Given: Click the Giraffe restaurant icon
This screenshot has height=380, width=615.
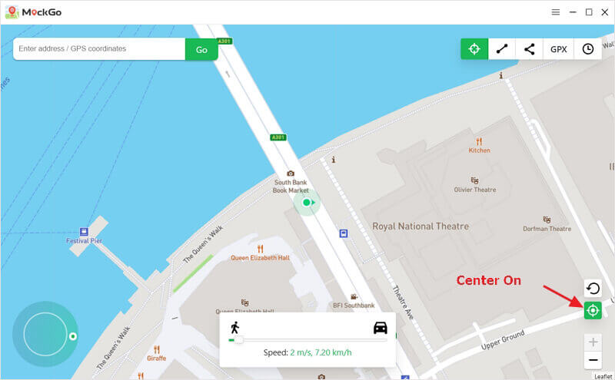Looking at the screenshot, I should pyautogui.click(x=157, y=349).
